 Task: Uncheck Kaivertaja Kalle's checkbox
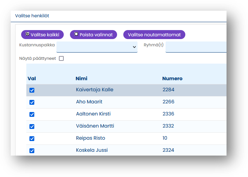point(32,90)
